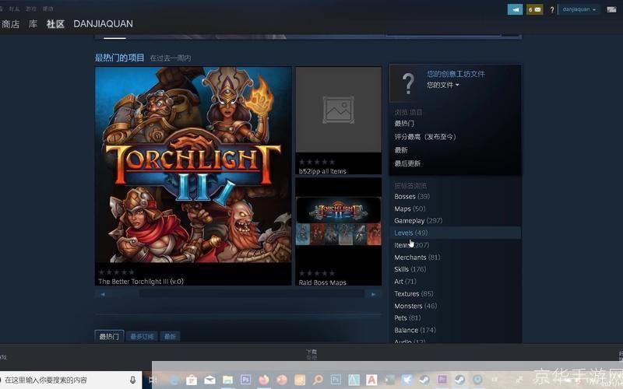Image resolution: width=623 pixels, height=389 pixels.
Task: Open Microsoft Store from the taskbar
Action: (192, 380)
